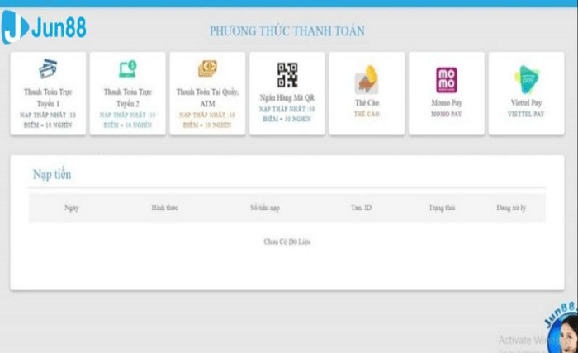Click the Hình thức column header
This screenshot has width=578, height=353.
(x=164, y=208)
